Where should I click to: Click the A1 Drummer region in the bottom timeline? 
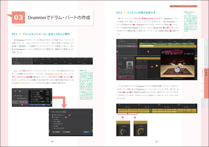pos(123,111)
